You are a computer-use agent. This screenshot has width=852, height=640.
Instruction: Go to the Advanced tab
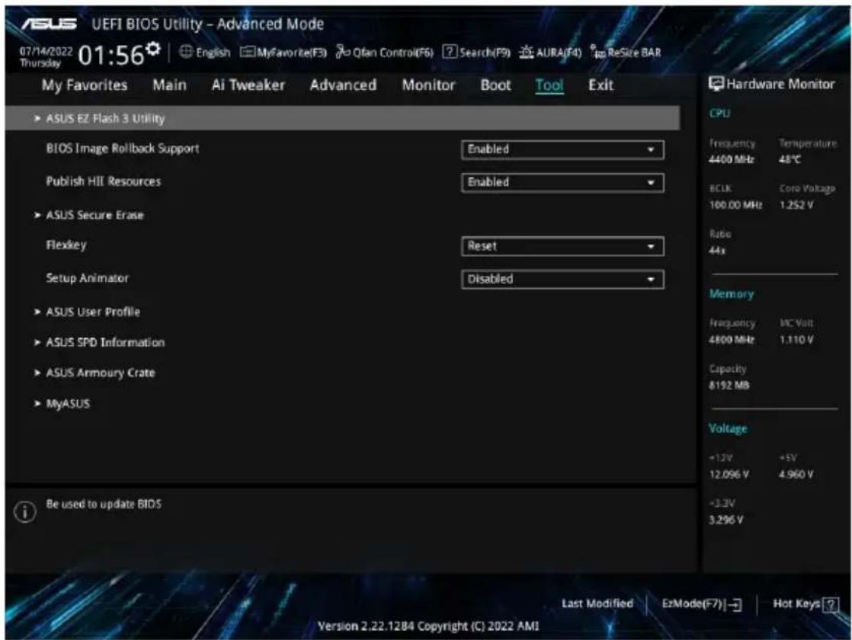[x=343, y=85]
